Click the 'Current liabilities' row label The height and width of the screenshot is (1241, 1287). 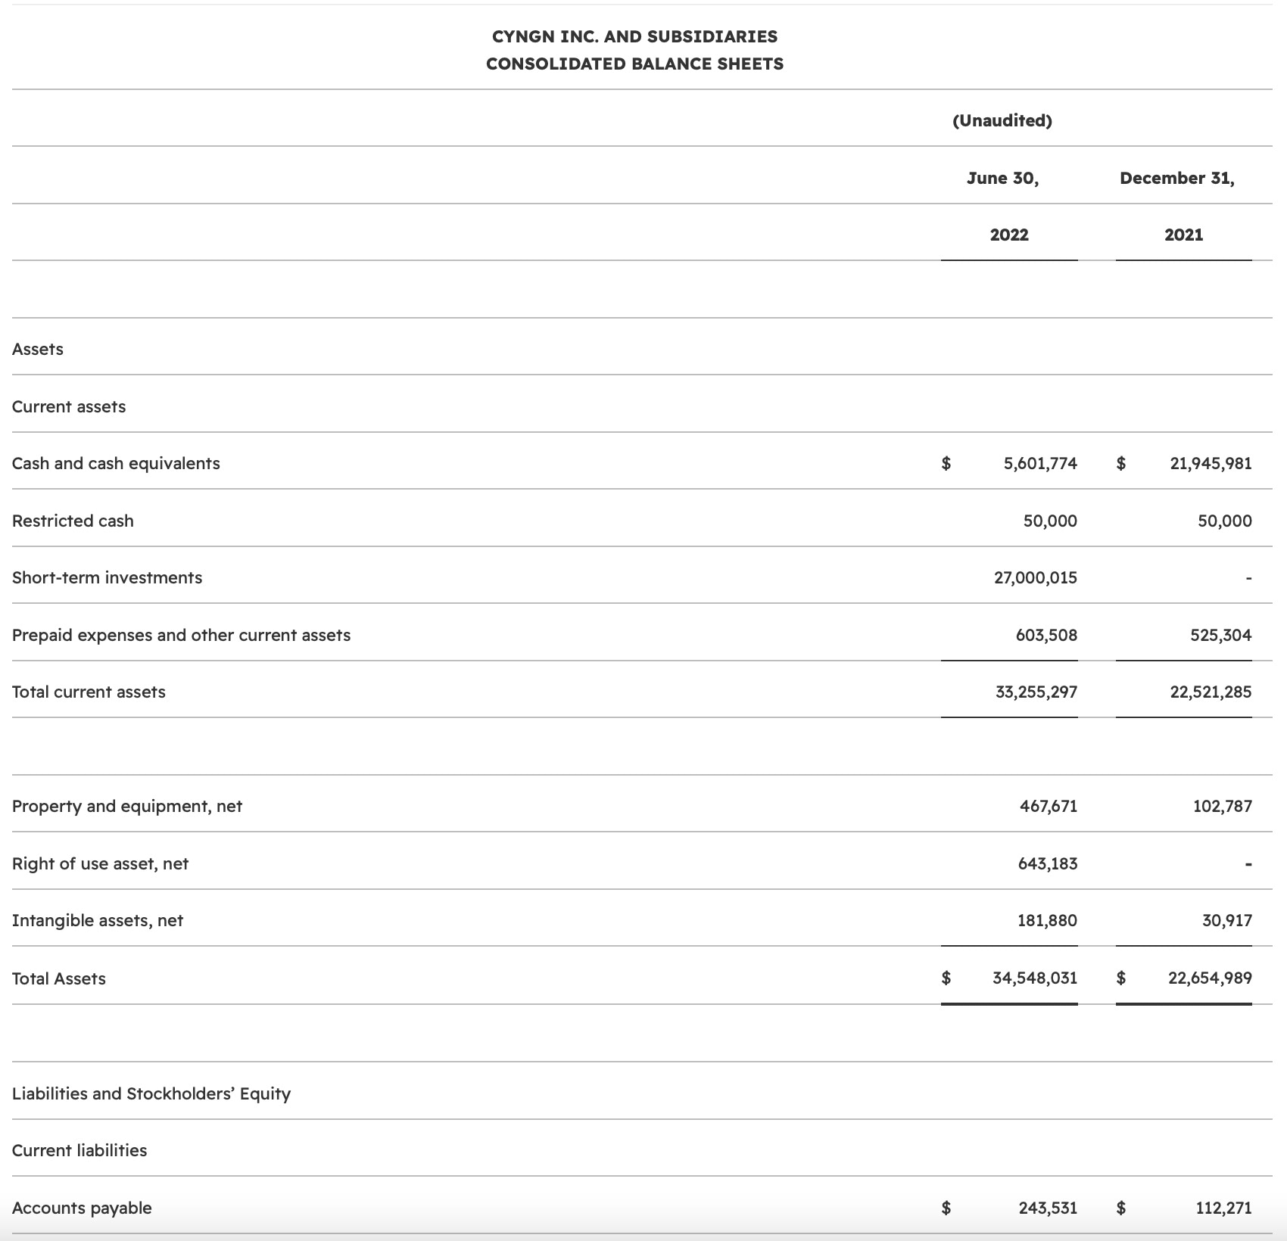79,1150
